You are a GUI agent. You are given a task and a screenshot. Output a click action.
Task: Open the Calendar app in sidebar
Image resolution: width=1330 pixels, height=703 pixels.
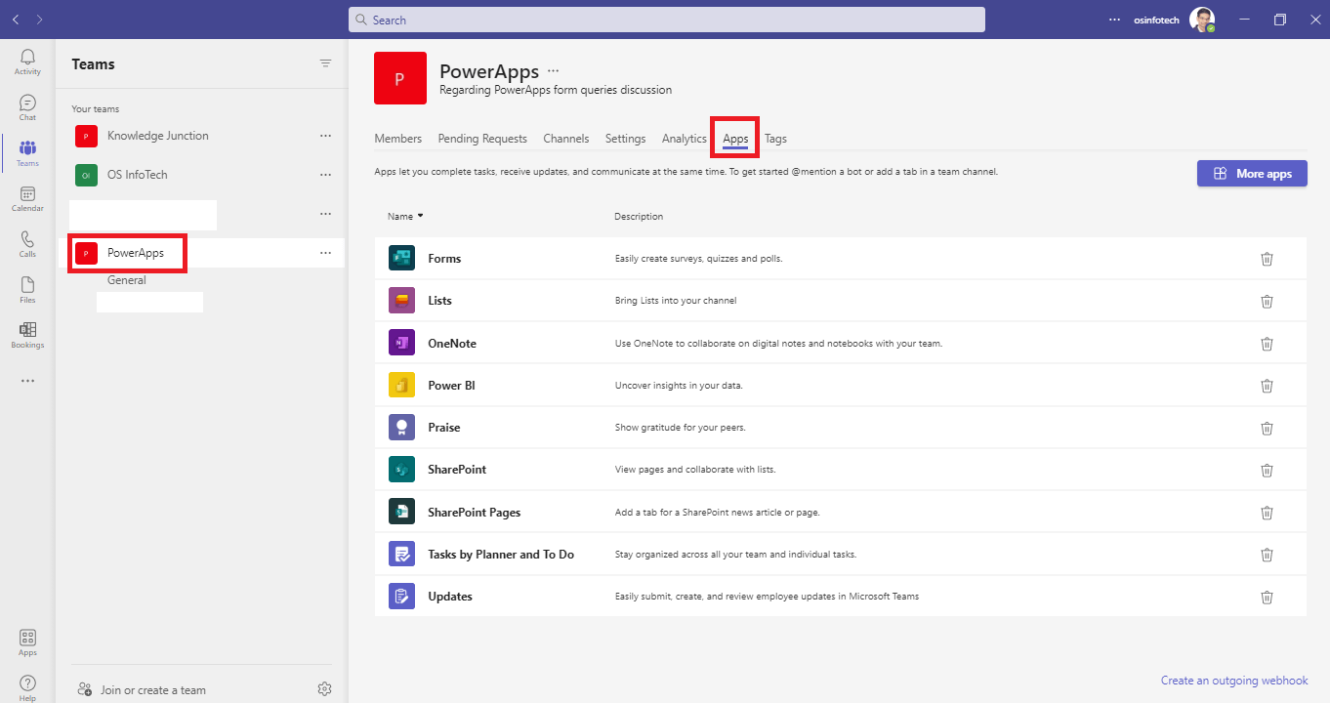coord(27,199)
